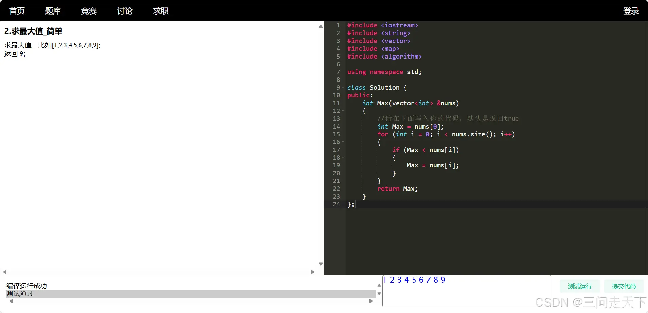Image resolution: width=648 pixels, height=313 pixels.
Task: Place cursor on '#include <vector>' line
Action: click(379, 41)
